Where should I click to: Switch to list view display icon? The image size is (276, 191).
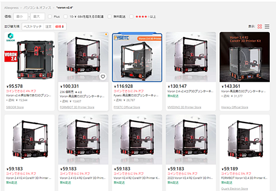coord(267,26)
